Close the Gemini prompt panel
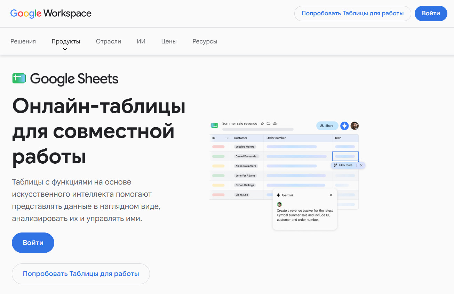Viewport: 454px width, 294px height. click(331, 195)
